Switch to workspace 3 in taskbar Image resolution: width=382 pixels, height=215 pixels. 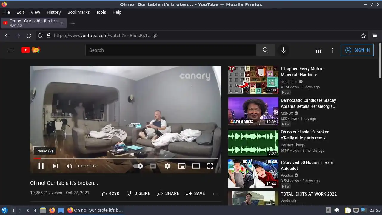(27, 210)
